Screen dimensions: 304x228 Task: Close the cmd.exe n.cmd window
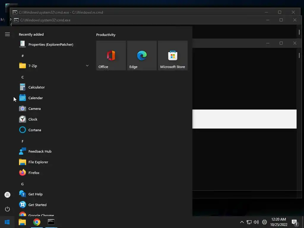coord(293,12)
